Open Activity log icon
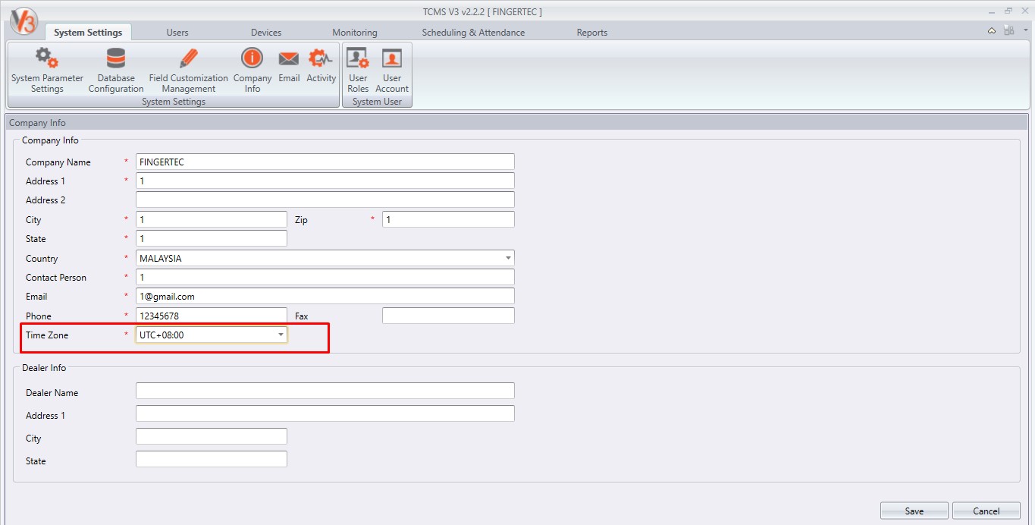 click(321, 65)
